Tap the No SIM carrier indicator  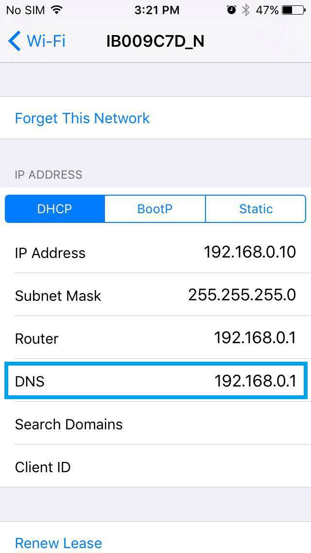[x=25, y=10]
